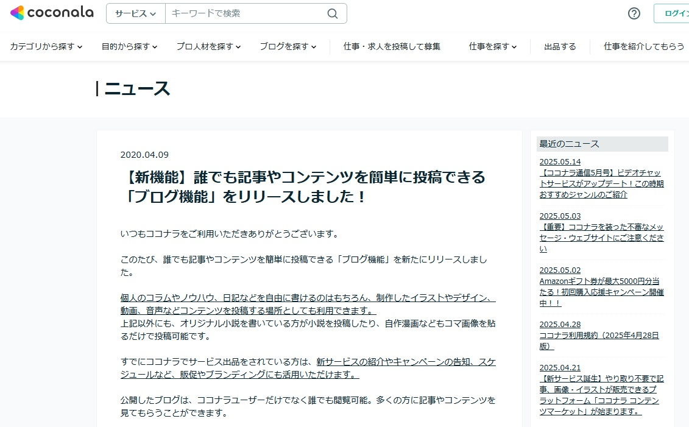Open the サービス search type dropdown

(x=136, y=13)
